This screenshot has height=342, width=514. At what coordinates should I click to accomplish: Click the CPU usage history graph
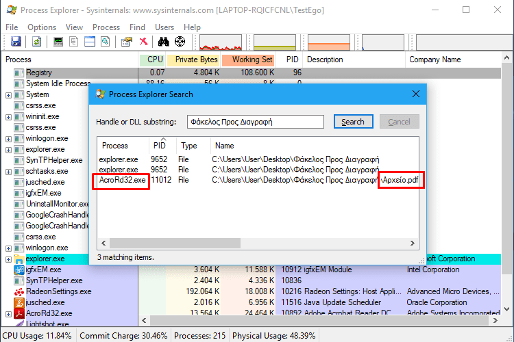[x=221, y=42]
